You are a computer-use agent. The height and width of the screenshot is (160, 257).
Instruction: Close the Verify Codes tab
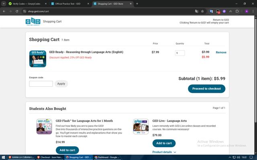[46, 4]
